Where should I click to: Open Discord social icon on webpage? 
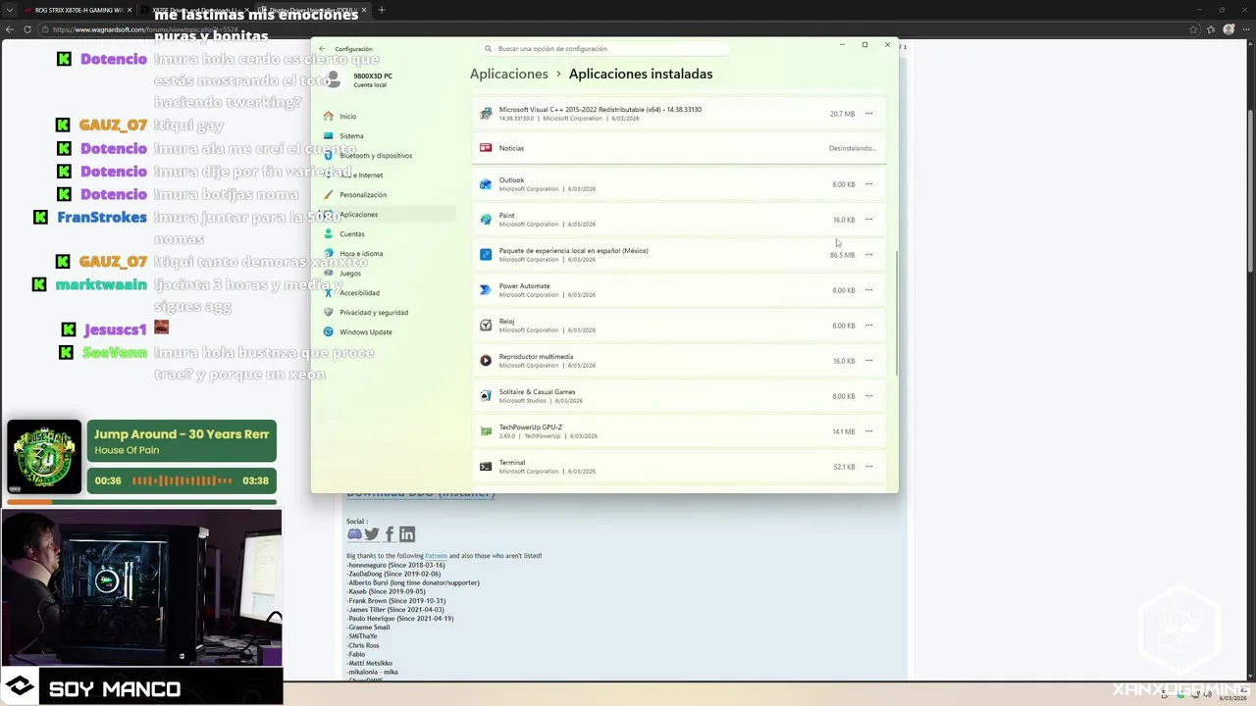click(354, 534)
